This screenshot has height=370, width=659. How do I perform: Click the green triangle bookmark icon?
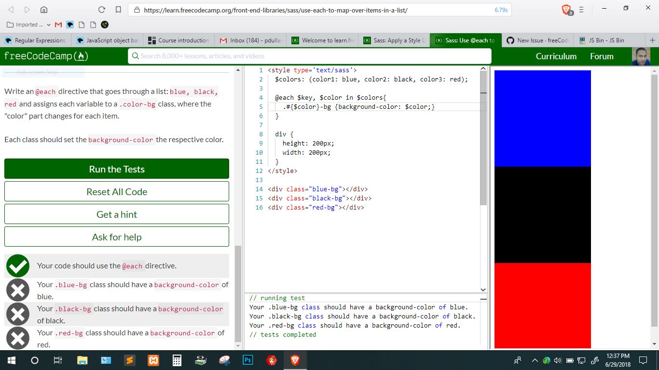[105, 25]
